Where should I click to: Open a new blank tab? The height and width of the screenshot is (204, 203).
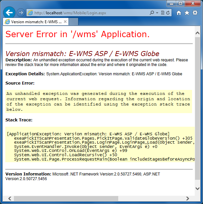tap(74, 22)
